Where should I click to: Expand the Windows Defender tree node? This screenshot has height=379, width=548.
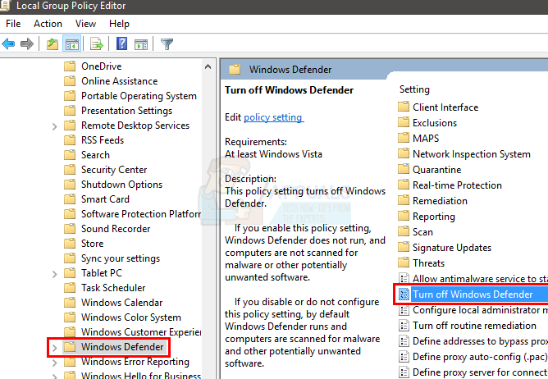click(x=55, y=347)
